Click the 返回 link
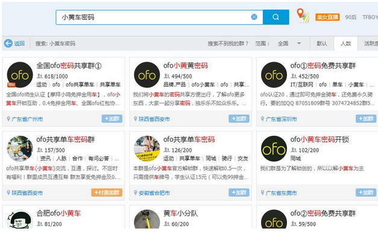378x234 pixels. tap(19, 43)
